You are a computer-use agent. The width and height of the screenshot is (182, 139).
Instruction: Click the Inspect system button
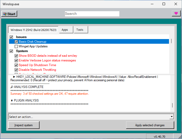pos(24,125)
